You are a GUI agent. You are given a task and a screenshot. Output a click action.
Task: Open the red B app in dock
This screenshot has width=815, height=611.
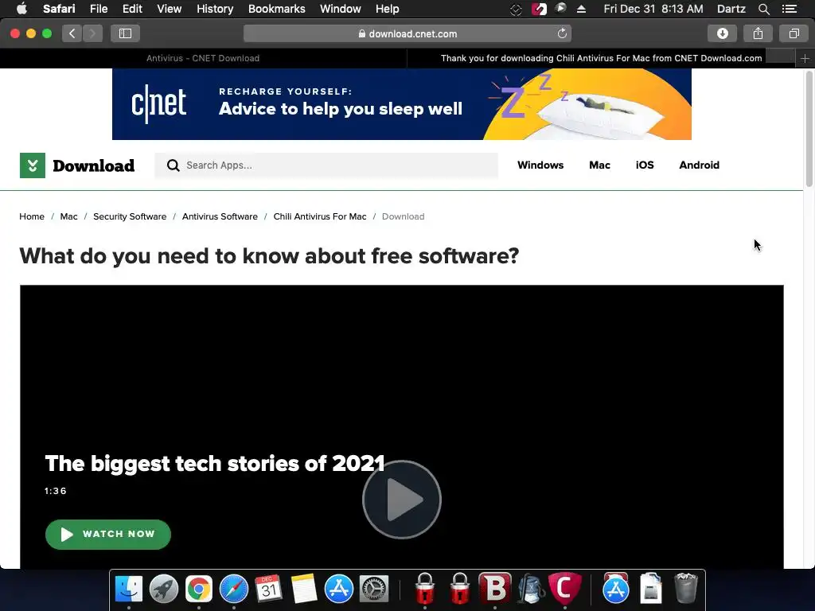click(495, 588)
